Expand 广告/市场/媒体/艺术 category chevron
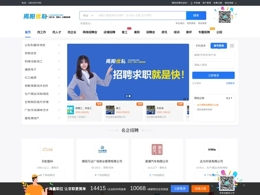The image size is (260, 195). coord(59,110)
